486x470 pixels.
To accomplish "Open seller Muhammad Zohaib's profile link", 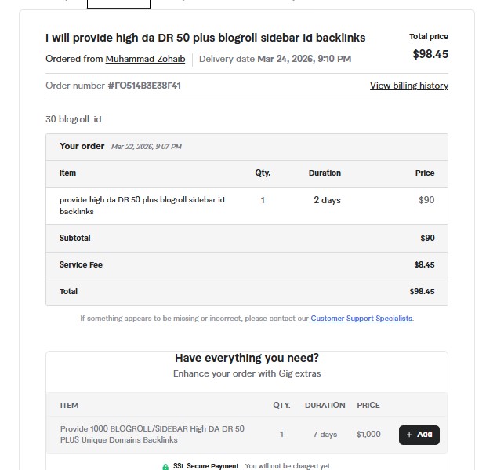I will click(145, 59).
